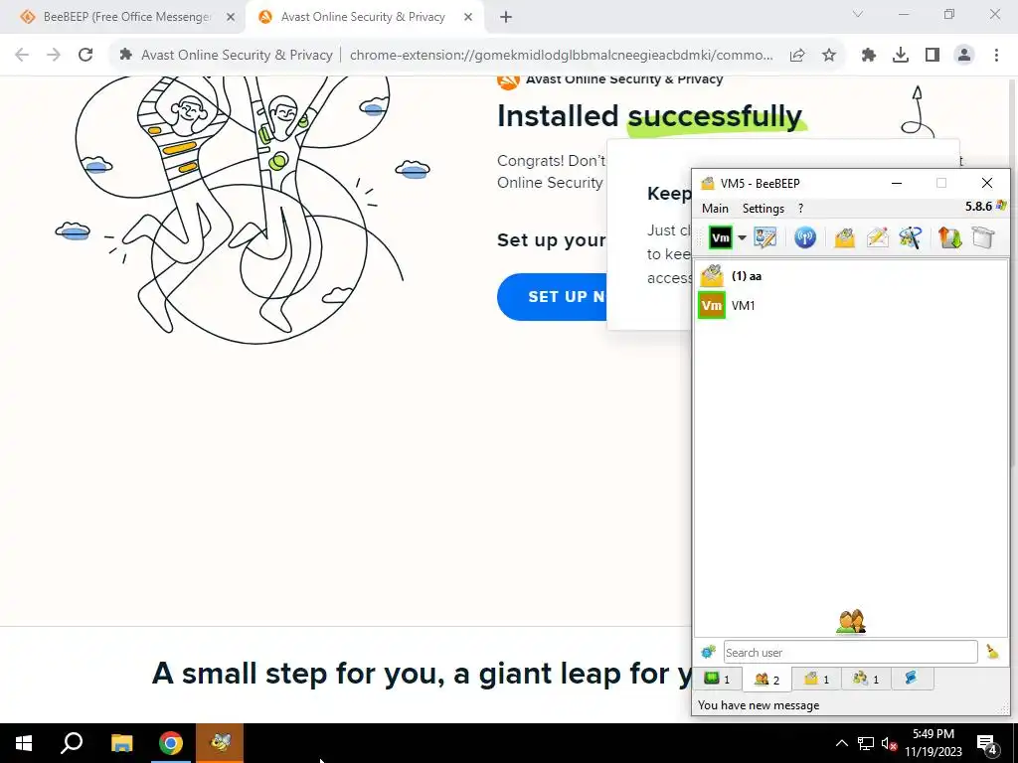
Task: Open a new Chrome tab
Action: [x=506, y=18]
